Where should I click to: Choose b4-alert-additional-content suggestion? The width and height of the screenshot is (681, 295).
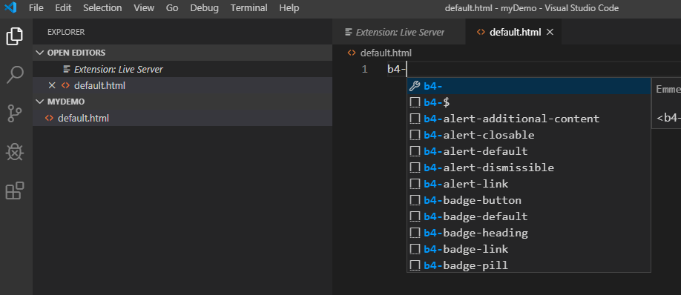coord(529,119)
